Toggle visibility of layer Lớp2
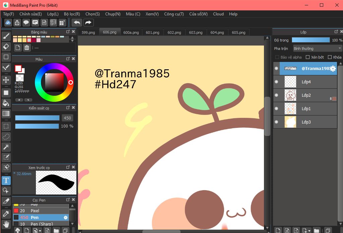Screen dimensions: 343x233 coord(276,95)
